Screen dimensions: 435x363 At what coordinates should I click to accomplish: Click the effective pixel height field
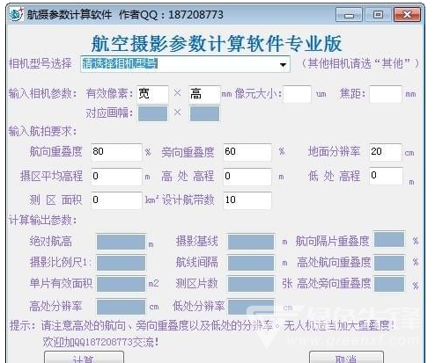[x=204, y=94]
